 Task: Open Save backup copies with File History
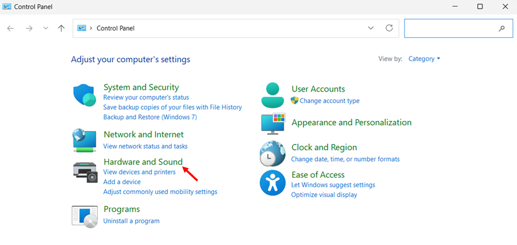[x=173, y=107]
